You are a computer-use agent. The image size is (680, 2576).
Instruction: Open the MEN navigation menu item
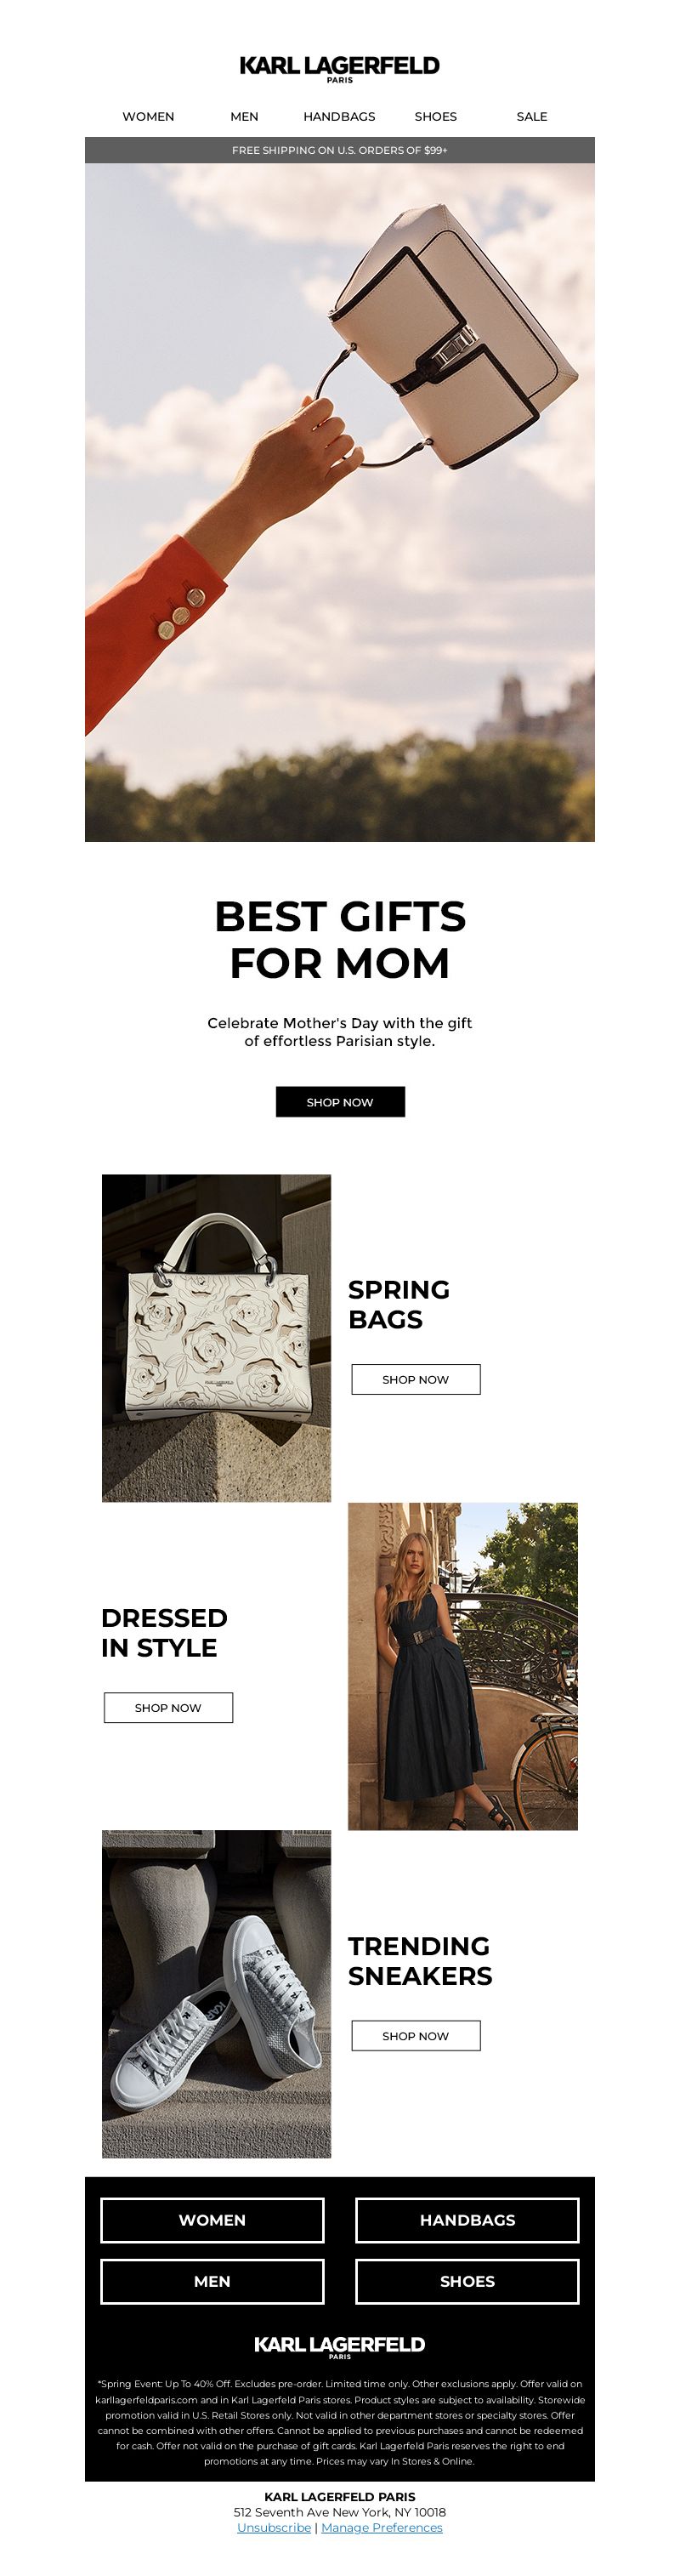[x=244, y=117]
